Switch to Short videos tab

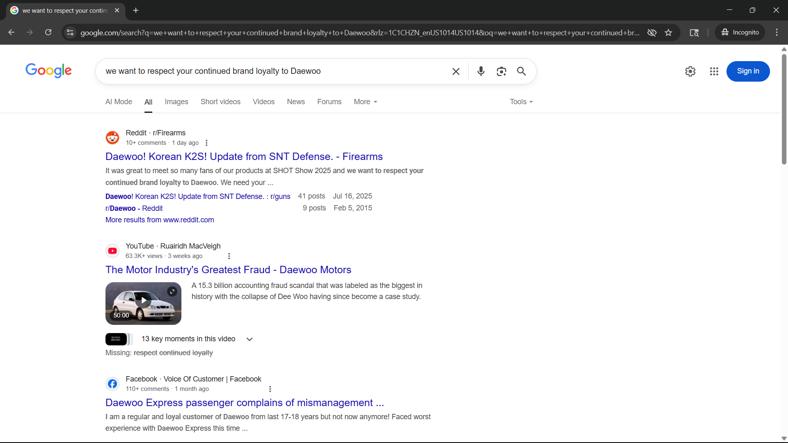click(x=220, y=102)
